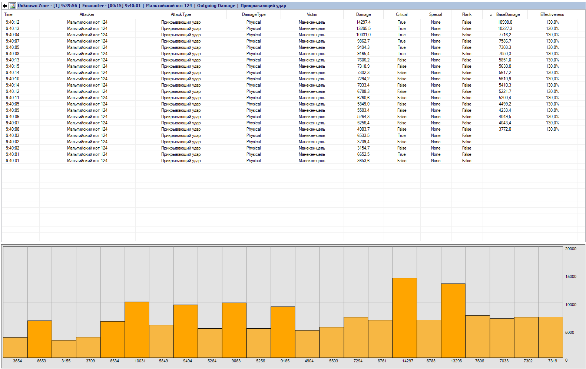
Task: Click the 15000 axis label on chart
Action: pyautogui.click(x=571, y=276)
